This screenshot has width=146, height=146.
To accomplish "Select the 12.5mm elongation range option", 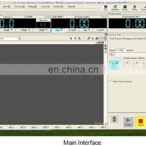I will [x=72, y=30].
